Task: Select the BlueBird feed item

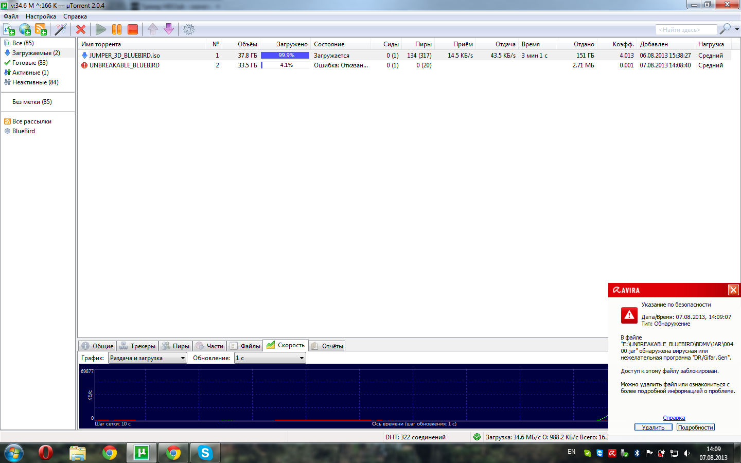Action: coord(24,131)
